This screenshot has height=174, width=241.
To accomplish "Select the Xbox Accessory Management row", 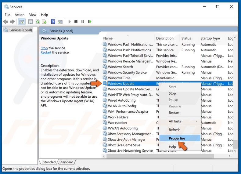I will (x=167, y=134).
